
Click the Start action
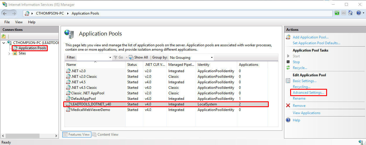click(x=296, y=56)
